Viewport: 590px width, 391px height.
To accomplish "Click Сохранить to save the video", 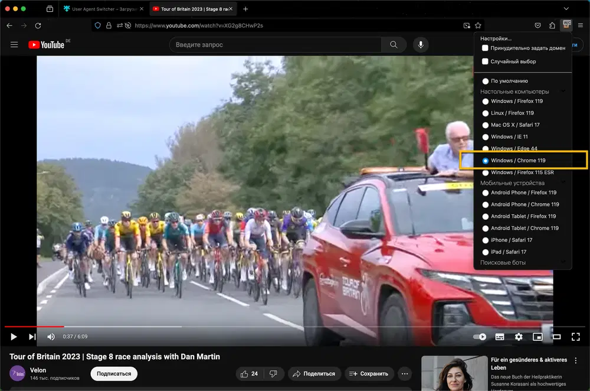I will click(369, 374).
